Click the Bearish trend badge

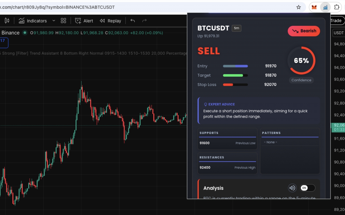coord(304,31)
